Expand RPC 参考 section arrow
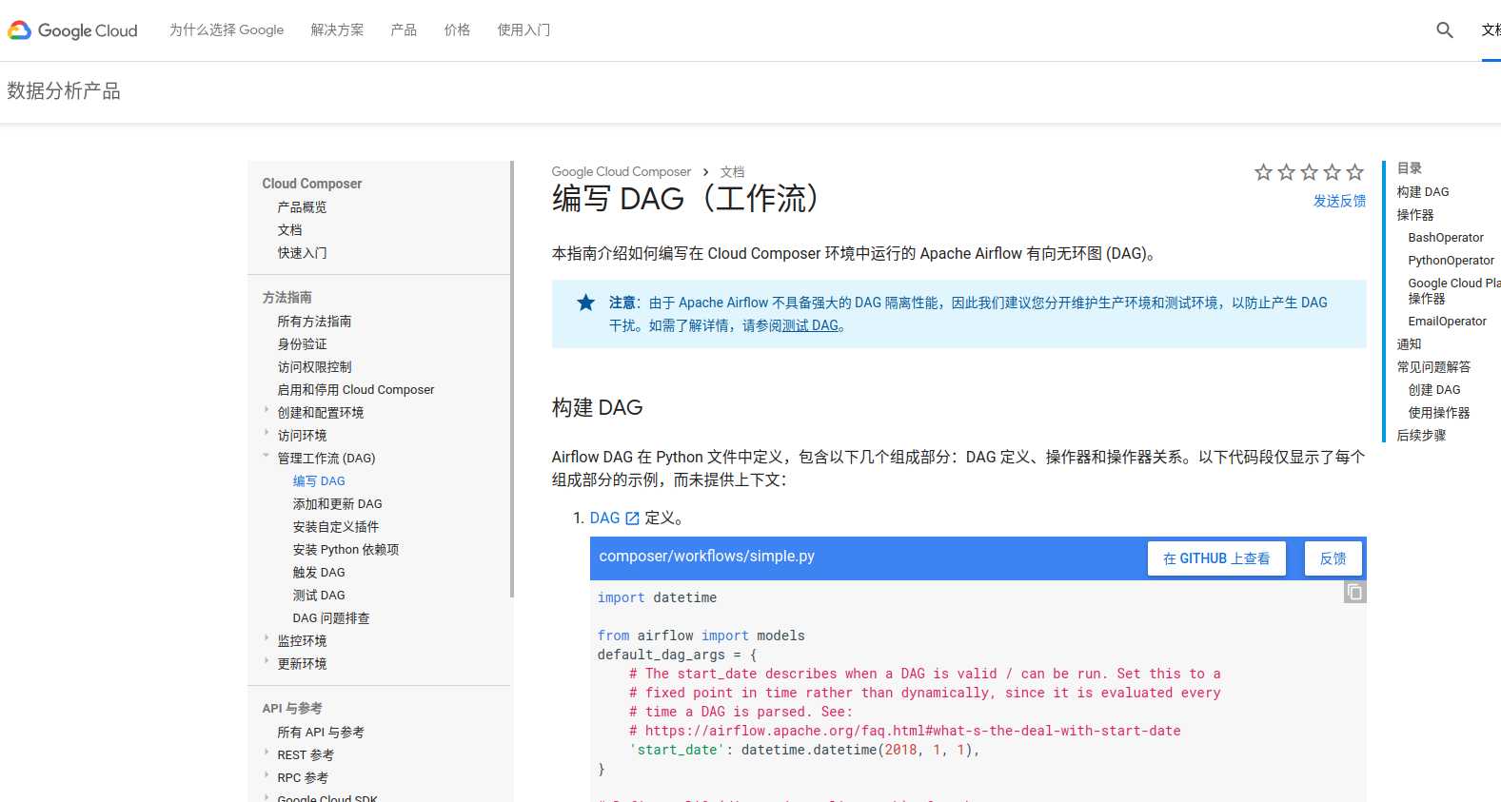 [267, 775]
